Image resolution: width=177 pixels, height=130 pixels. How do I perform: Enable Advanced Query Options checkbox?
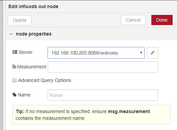point(15,80)
